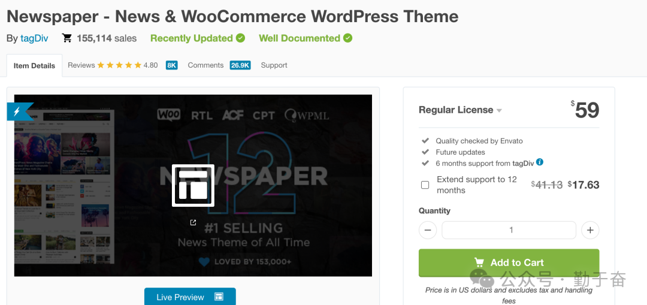The height and width of the screenshot is (305, 647).
Task: Click the 155,114 sales text
Action: pyautogui.click(x=107, y=38)
